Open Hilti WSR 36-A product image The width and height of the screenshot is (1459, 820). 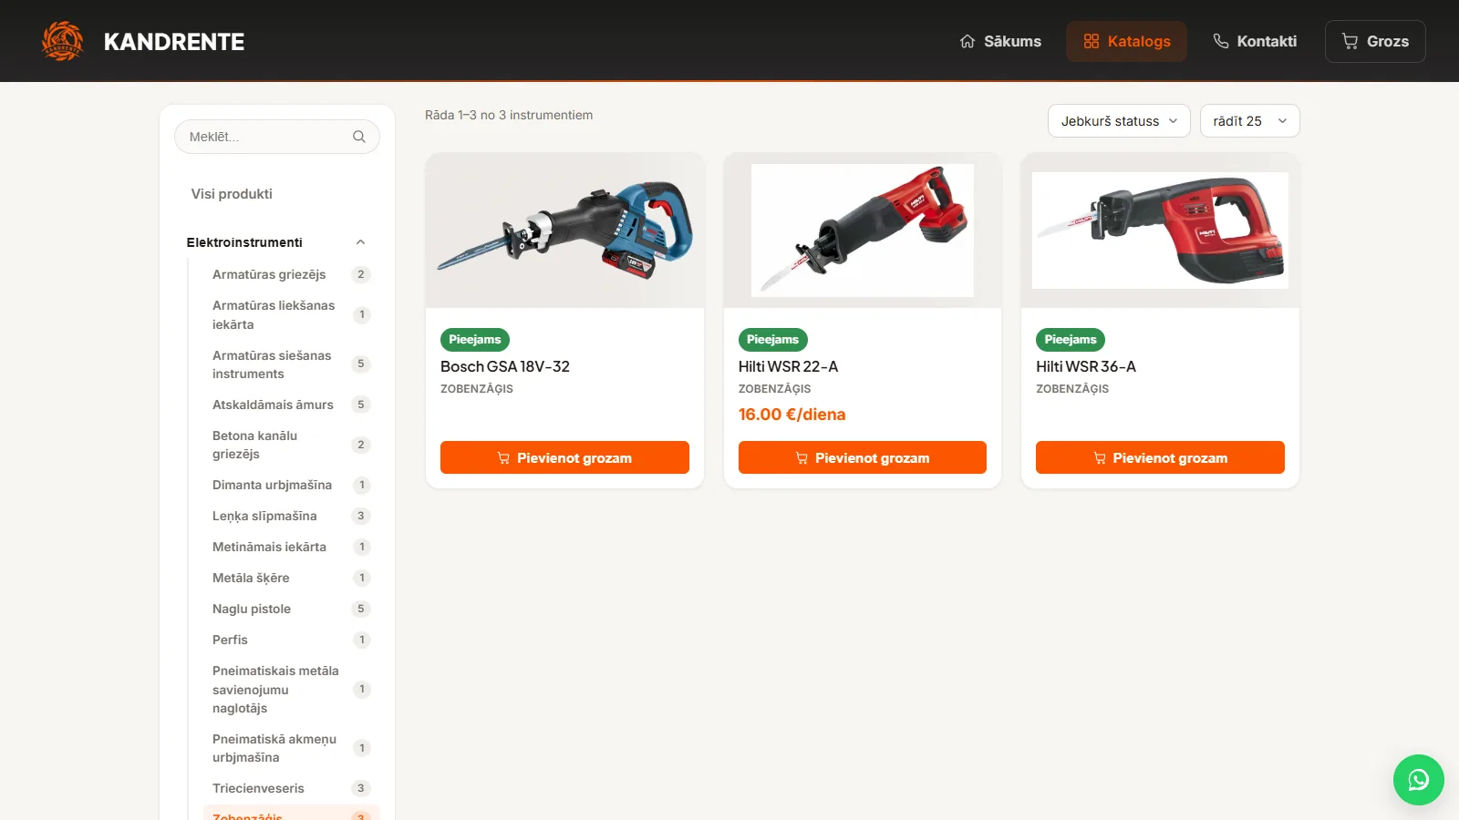coord(1160,231)
